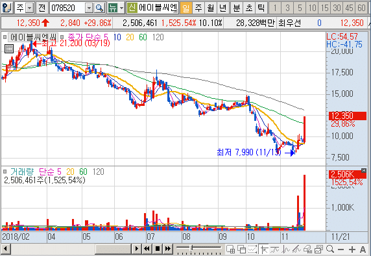Click the stop square button
This screenshot has height=256, width=371.
tap(158, 249)
